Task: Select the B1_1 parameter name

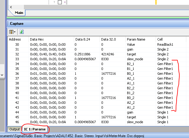Action: coord(131,69)
